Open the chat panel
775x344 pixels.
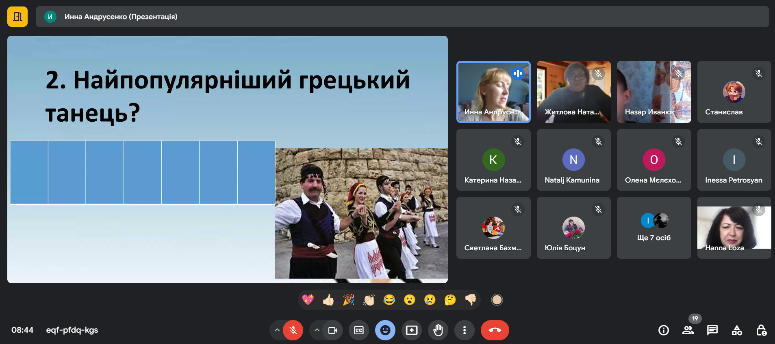(x=712, y=330)
